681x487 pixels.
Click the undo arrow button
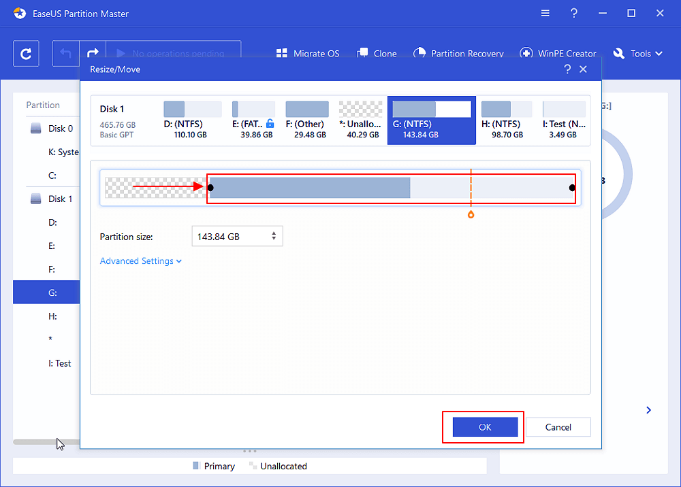click(65, 54)
